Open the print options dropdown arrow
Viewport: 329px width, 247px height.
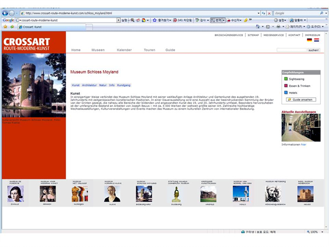coord(283,27)
